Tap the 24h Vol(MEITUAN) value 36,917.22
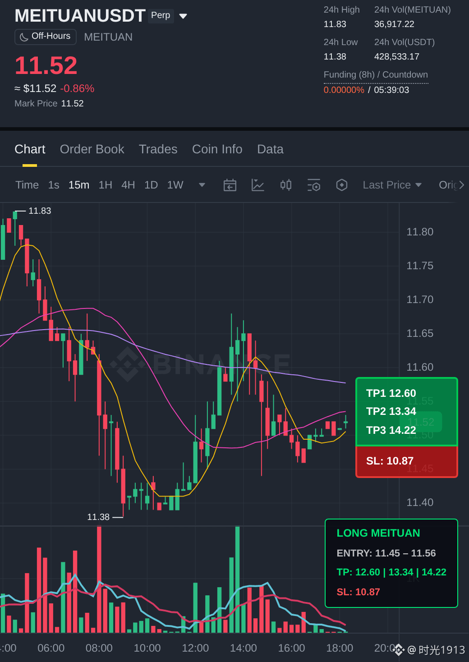 click(x=394, y=24)
